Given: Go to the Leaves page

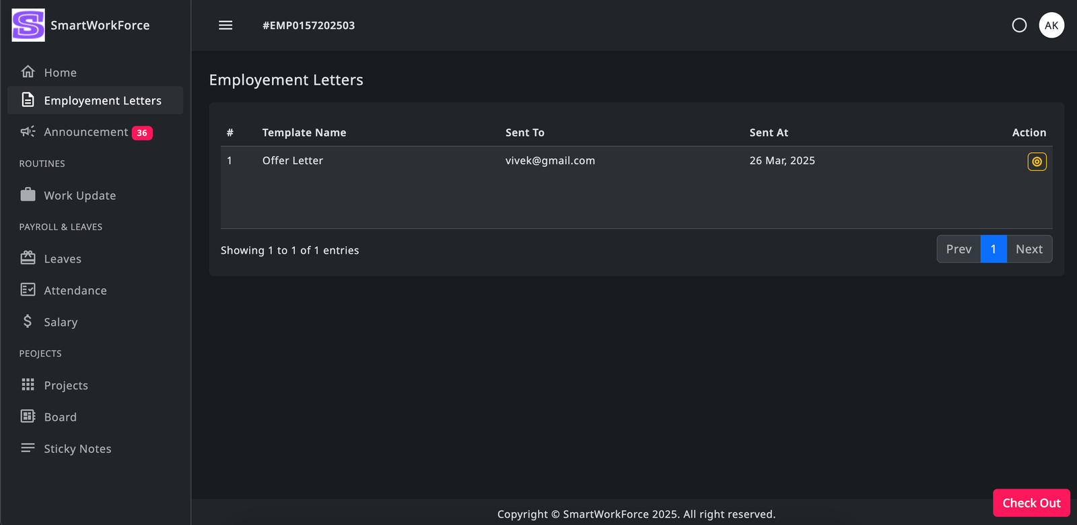Looking at the screenshot, I should [x=63, y=258].
